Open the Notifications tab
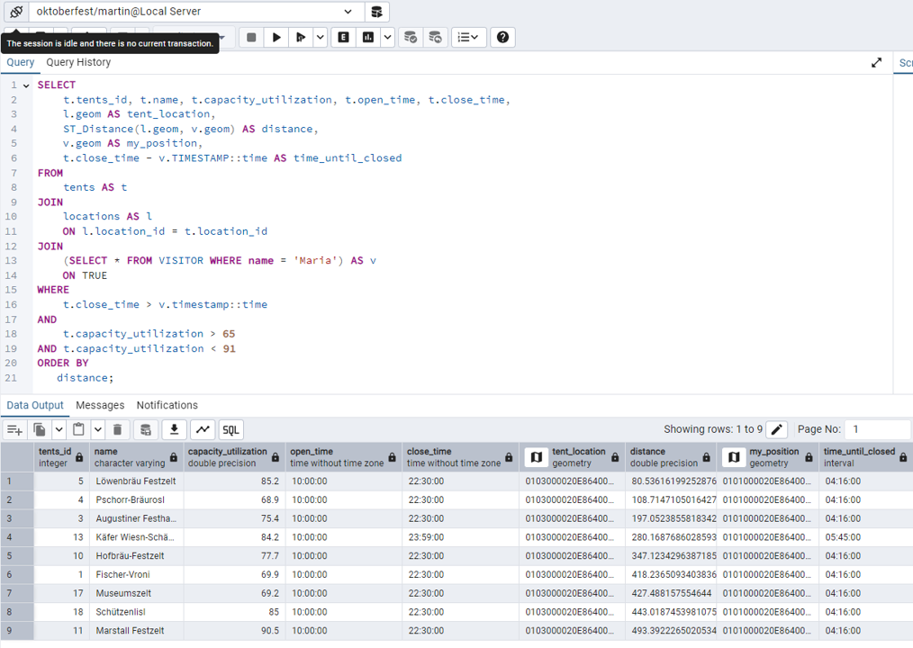 [167, 405]
